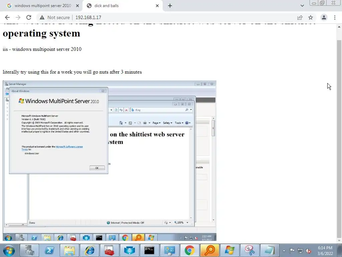Open the Chrome profile menu
The image size is (342, 257).
tap(324, 17)
